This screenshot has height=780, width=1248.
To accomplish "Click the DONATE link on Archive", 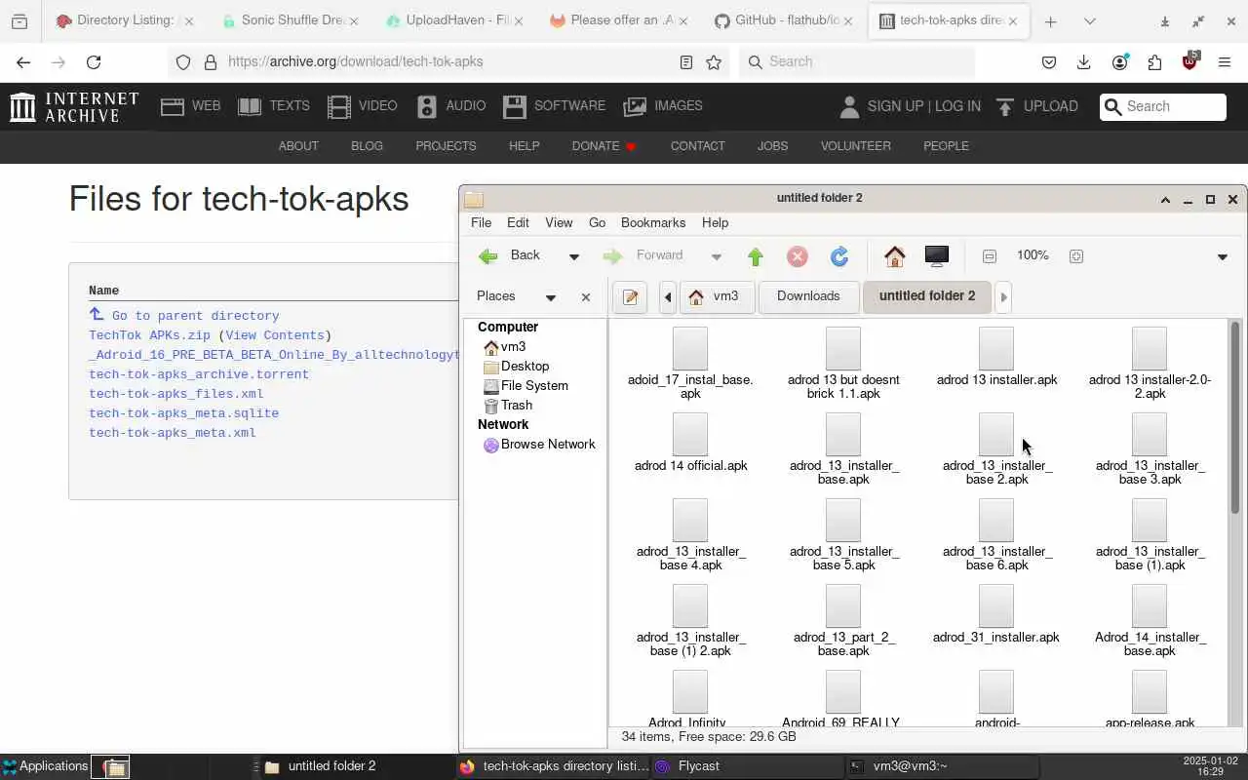I will [604, 146].
